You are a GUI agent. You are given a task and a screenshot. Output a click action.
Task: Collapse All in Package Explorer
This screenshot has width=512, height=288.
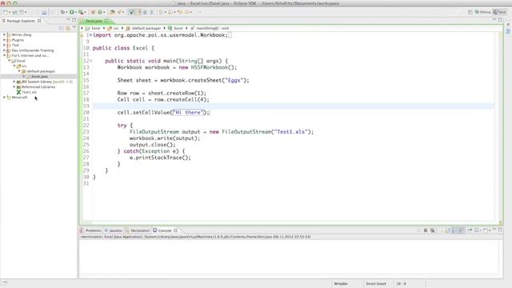pos(61,29)
